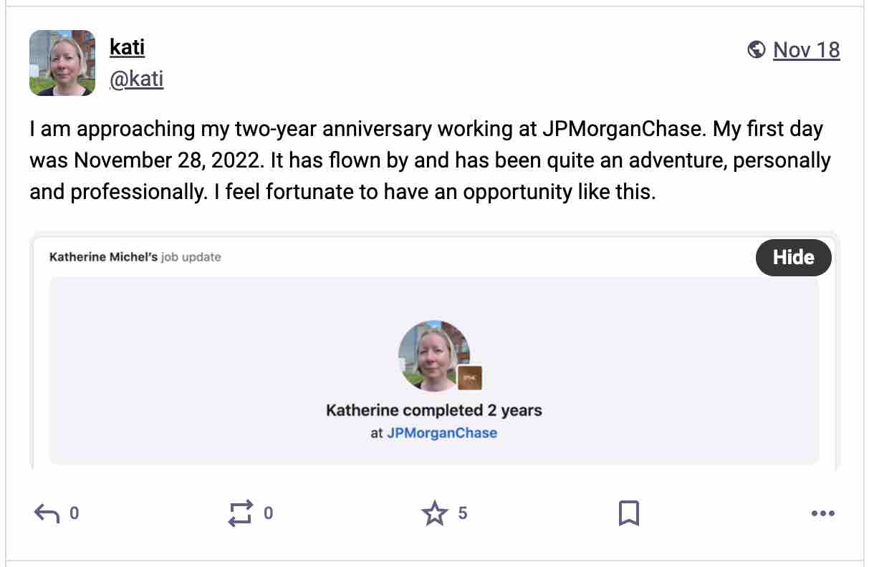
Task: Open the Nov 18 post timestamp
Action: tap(806, 49)
